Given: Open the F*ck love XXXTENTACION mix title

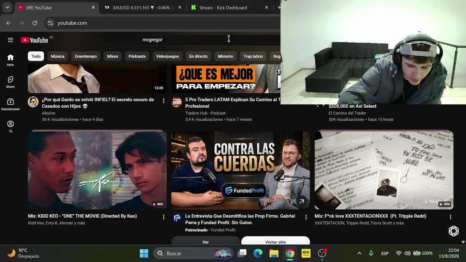Looking at the screenshot, I should point(370,216).
